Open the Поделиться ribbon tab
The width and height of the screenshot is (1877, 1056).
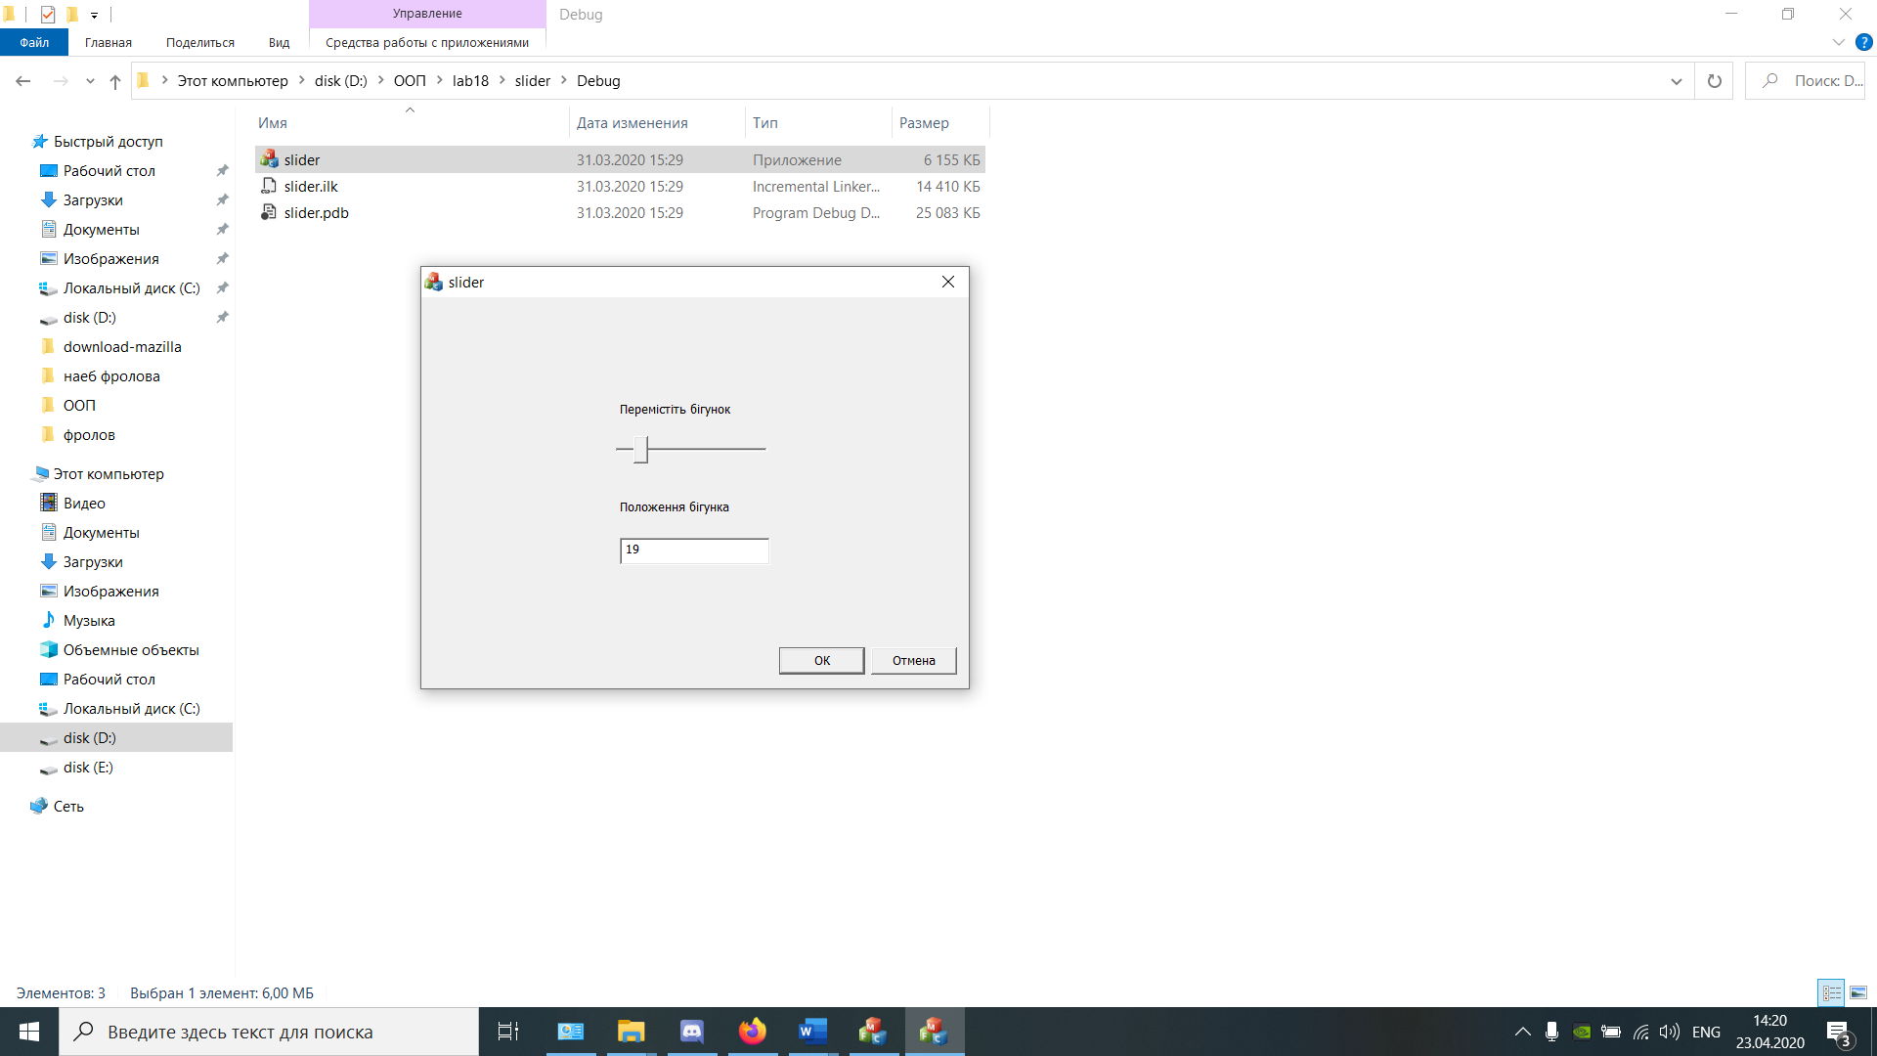pyautogui.click(x=200, y=42)
